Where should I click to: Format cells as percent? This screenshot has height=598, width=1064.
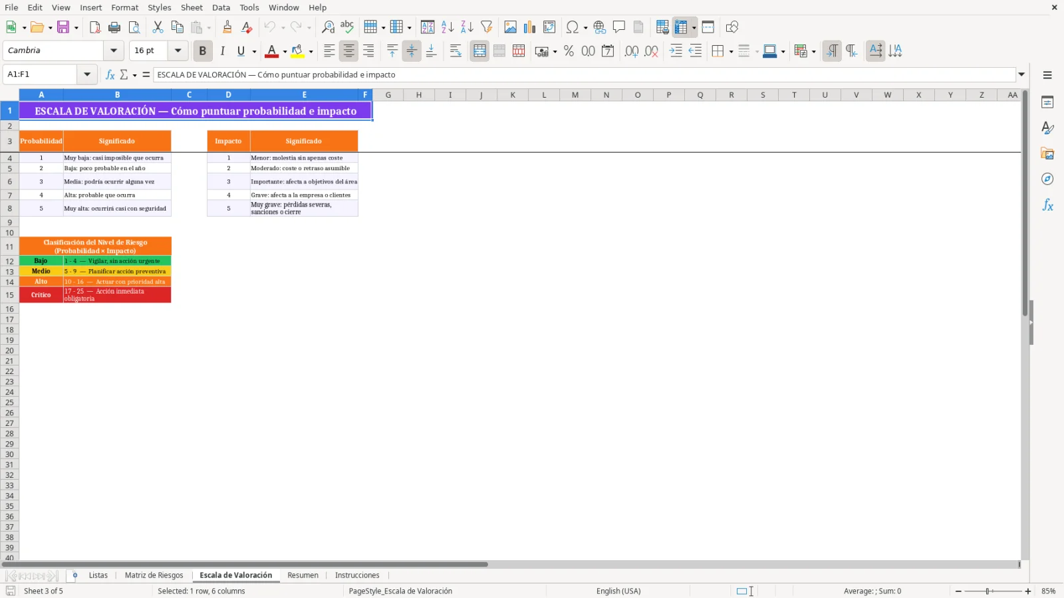(569, 51)
